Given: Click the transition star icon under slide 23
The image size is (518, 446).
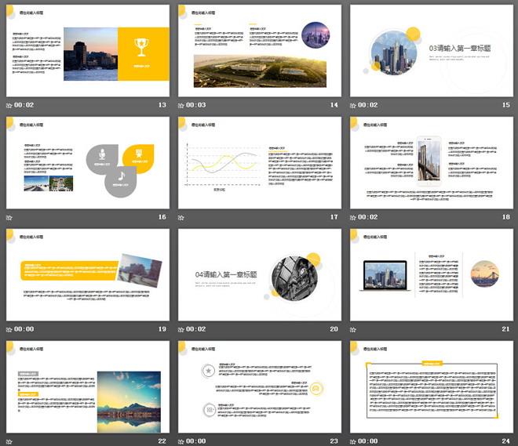Looking at the screenshot, I should pyautogui.click(x=181, y=442).
